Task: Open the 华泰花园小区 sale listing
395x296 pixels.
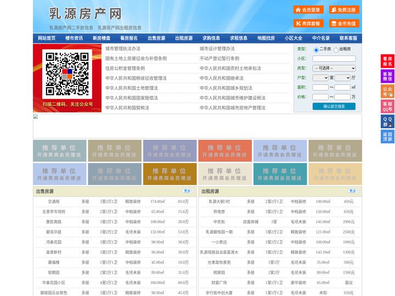Action: [x=54, y=282]
